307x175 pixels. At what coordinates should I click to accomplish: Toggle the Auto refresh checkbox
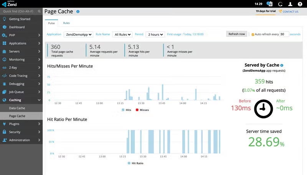click(x=253, y=34)
